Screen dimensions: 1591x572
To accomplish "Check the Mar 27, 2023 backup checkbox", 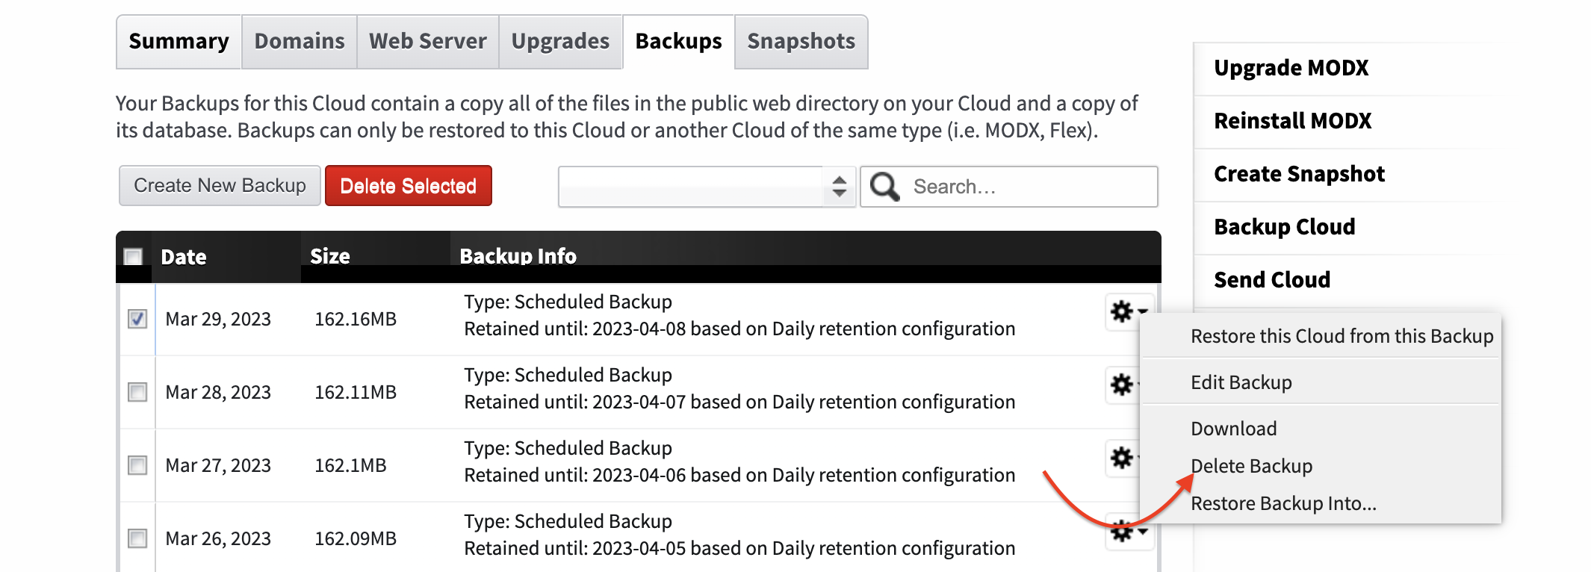I will (136, 464).
